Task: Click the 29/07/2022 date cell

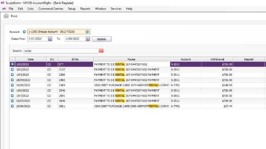Action: (x=31, y=101)
